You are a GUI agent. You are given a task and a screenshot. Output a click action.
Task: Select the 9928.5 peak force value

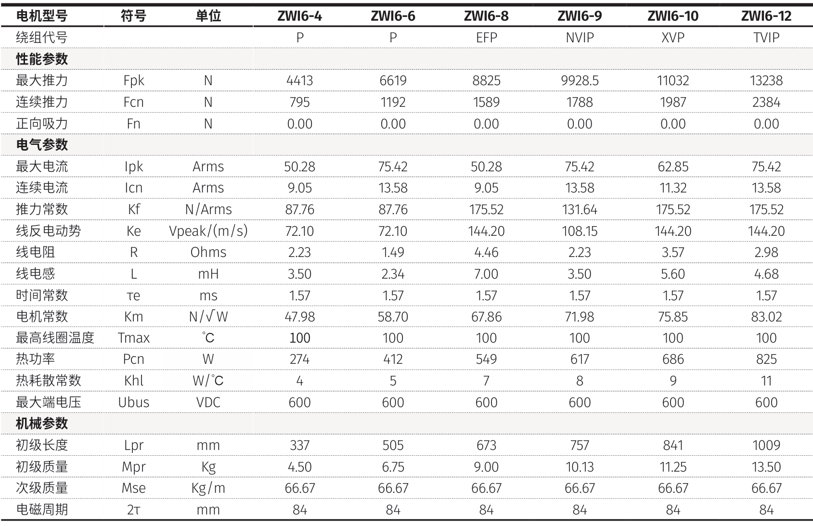click(x=580, y=80)
